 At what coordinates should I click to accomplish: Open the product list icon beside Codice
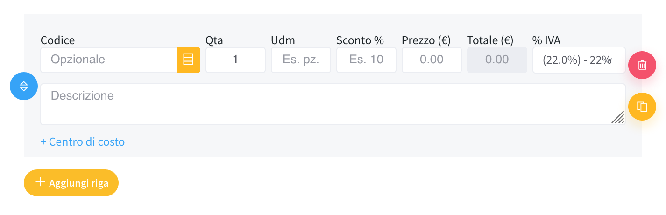pyautogui.click(x=188, y=60)
